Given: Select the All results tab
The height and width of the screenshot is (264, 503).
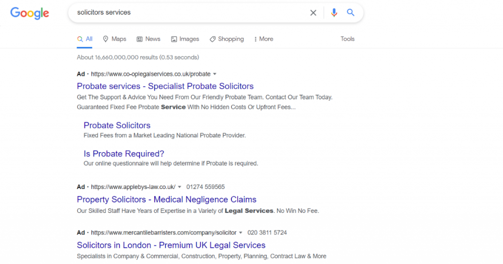Looking at the screenshot, I should (84, 39).
